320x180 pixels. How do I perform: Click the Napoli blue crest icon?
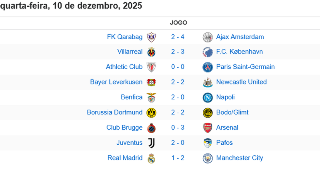pyautogui.click(x=207, y=97)
